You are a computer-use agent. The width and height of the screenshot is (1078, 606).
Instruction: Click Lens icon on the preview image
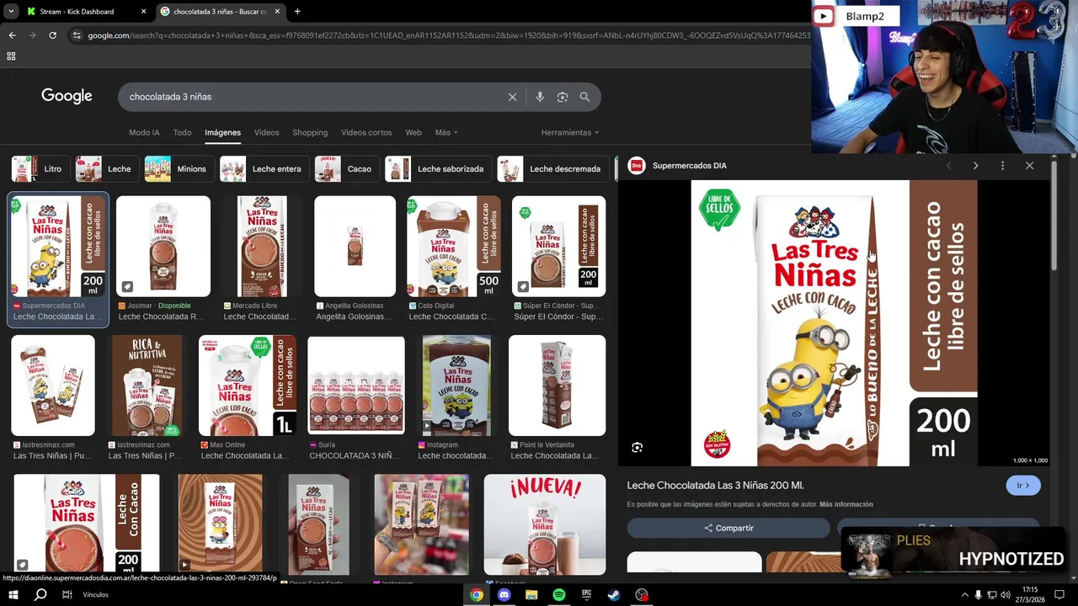coord(638,448)
